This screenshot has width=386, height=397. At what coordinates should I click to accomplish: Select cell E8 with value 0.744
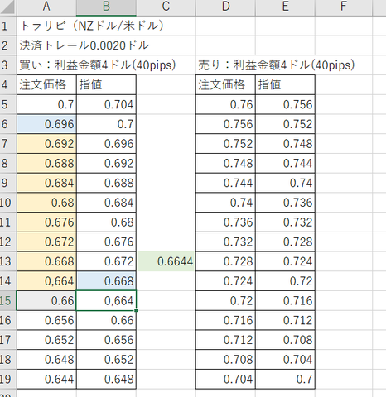pos(285,163)
